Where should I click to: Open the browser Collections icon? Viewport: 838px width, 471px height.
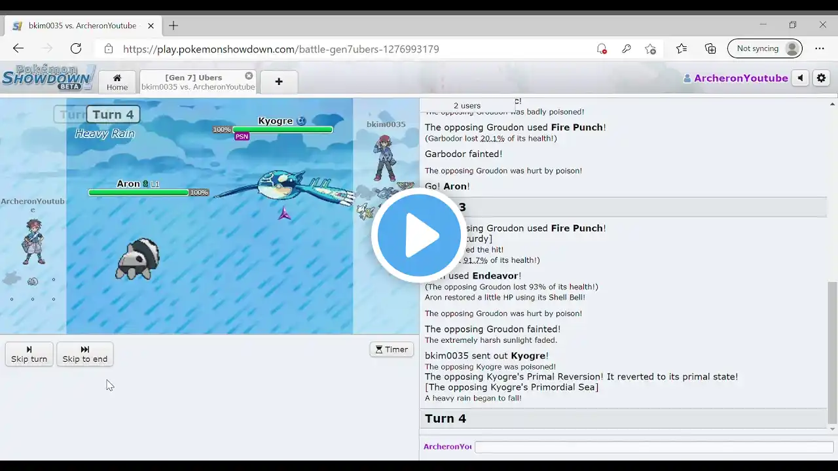[x=710, y=48]
